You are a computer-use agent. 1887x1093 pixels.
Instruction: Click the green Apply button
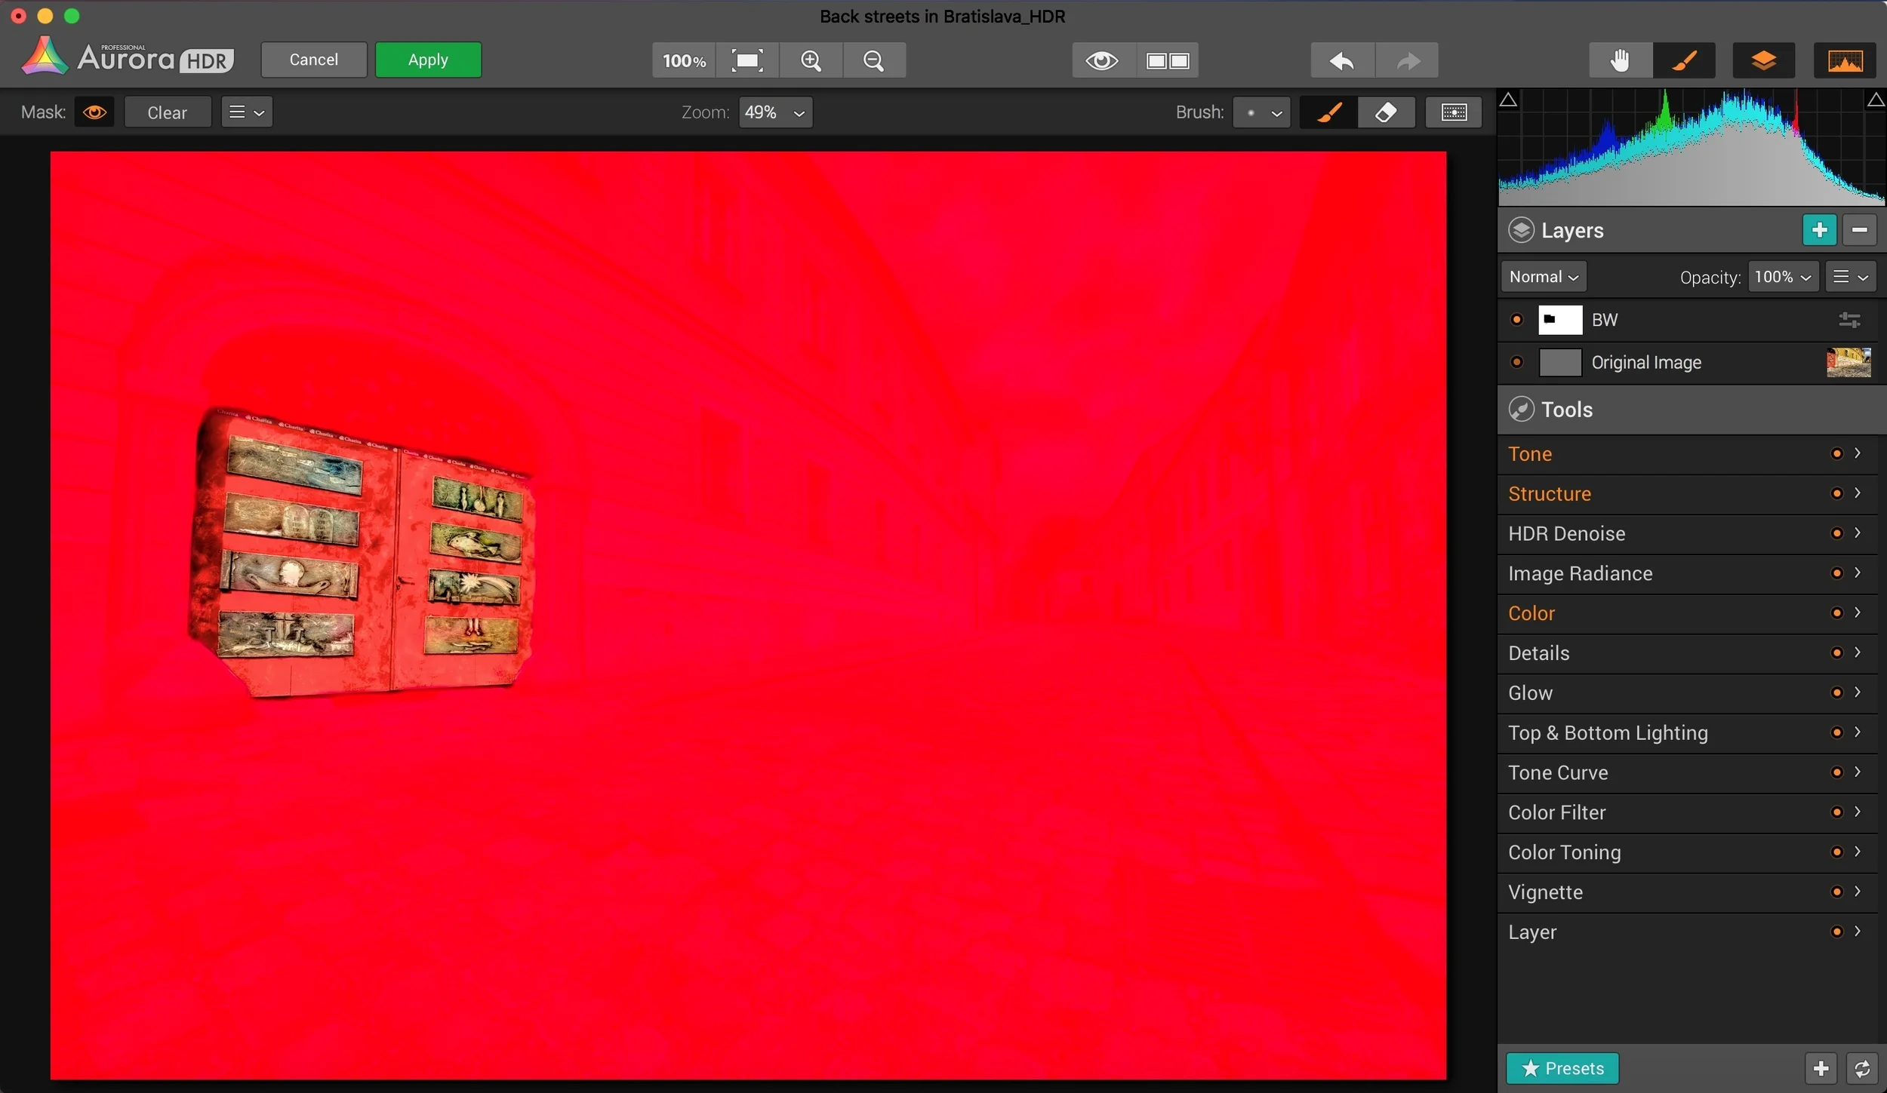(x=428, y=60)
